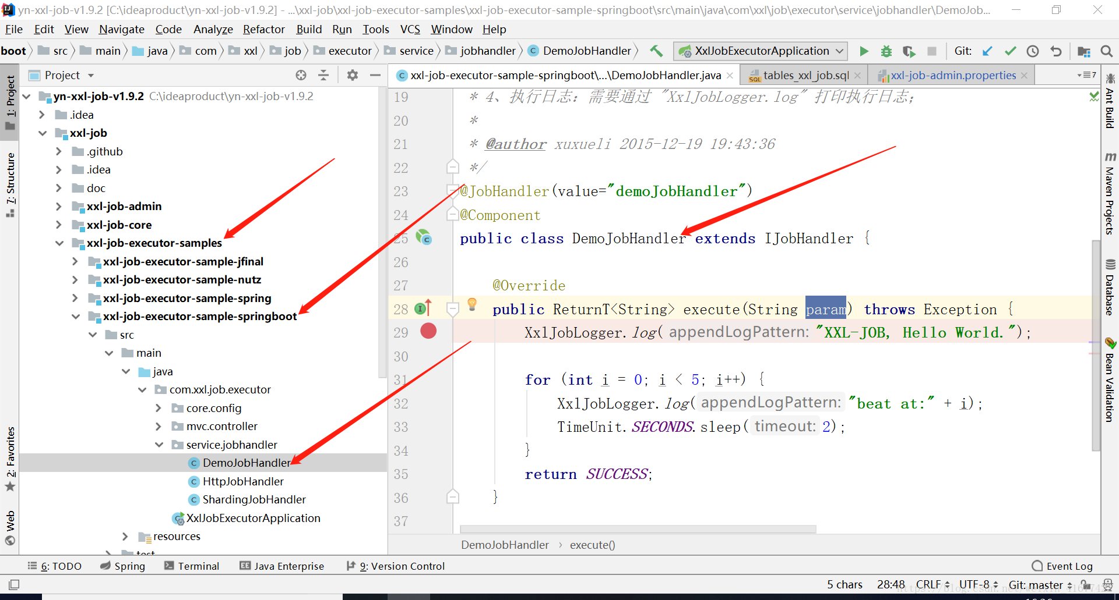Commit changes with the Git green checkmark
Screen dimensions: 1119x600
(x=1010, y=51)
